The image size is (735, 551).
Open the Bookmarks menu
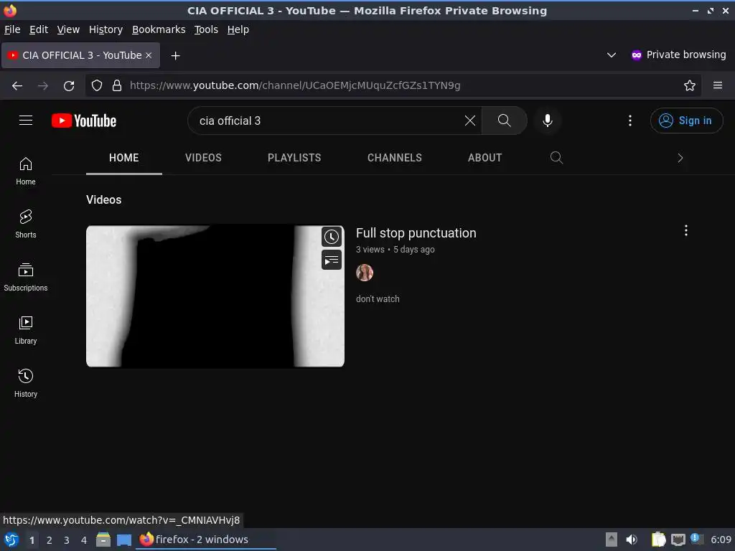159,29
